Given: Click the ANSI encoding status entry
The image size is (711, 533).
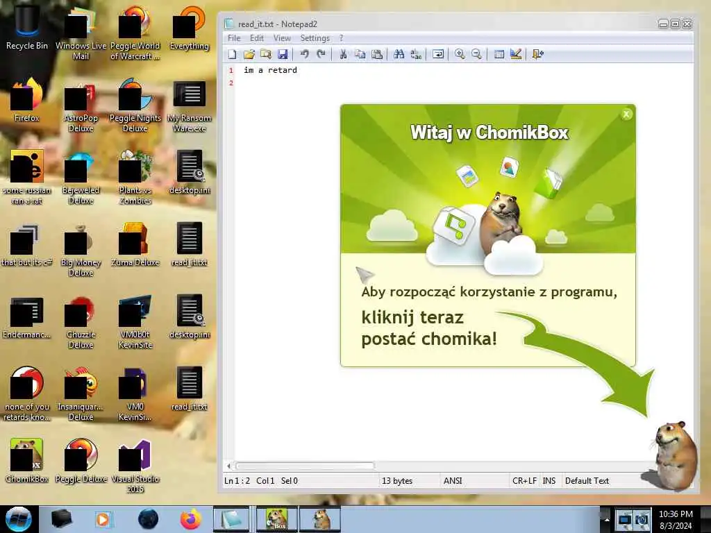Looking at the screenshot, I should point(453,481).
